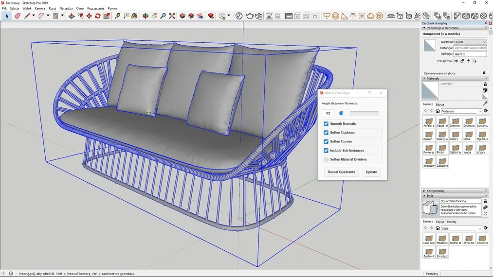Screen dimensions: 493x277
Task: Pick the eyedropper sample paint tool
Action: coord(485,104)
